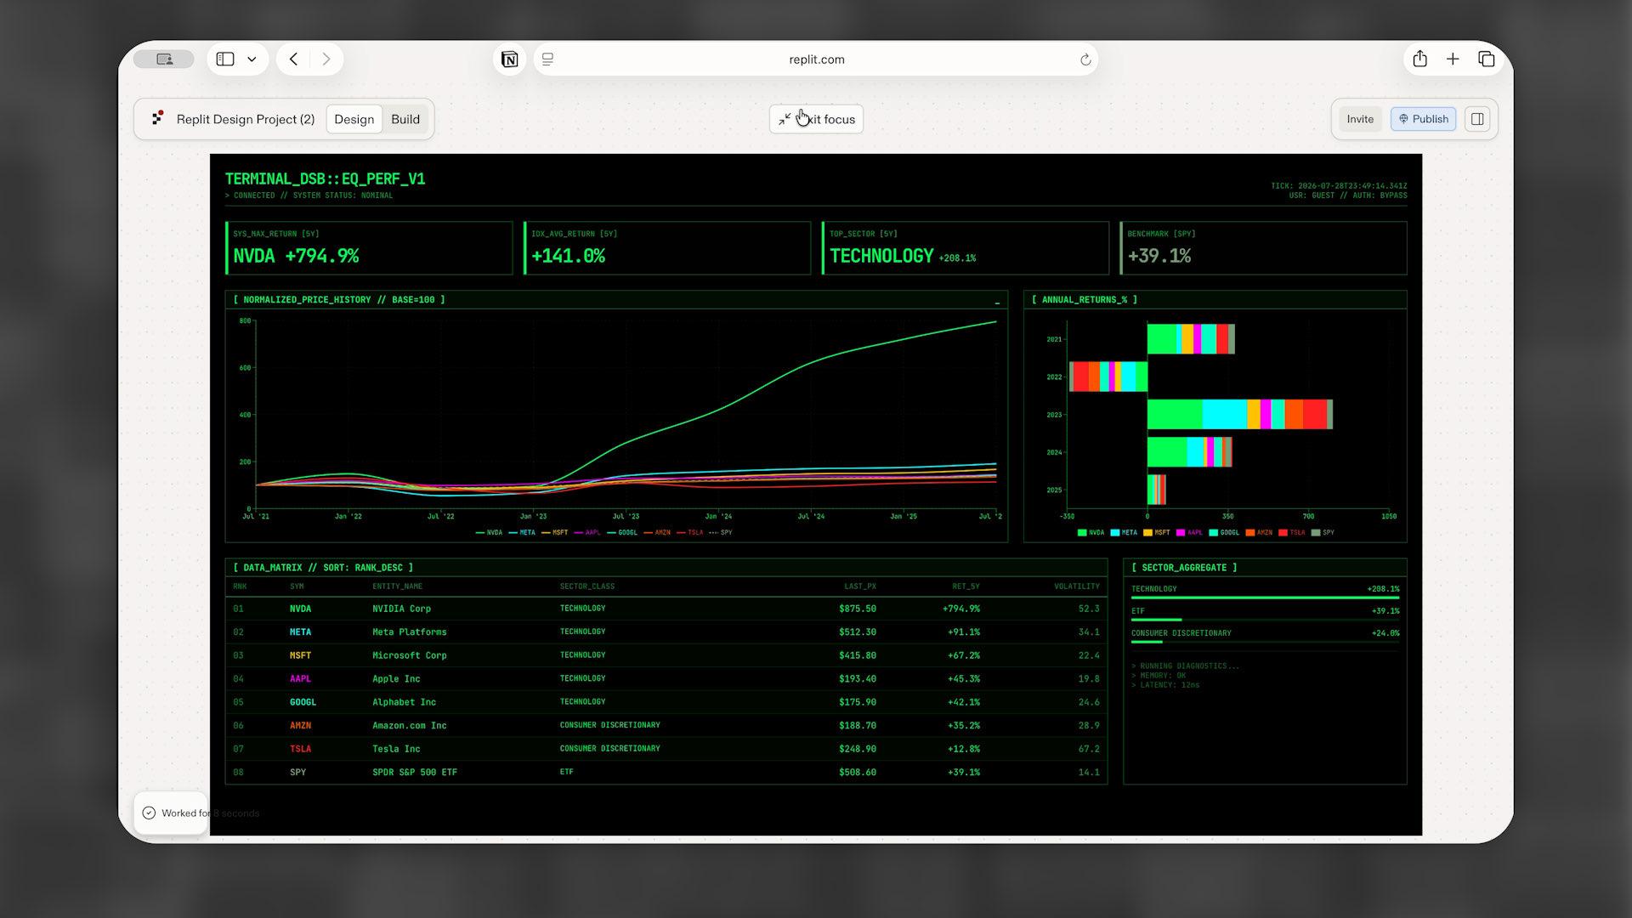
Task: Toggle the browser sidebar icon
Action: tap(225, 59)
